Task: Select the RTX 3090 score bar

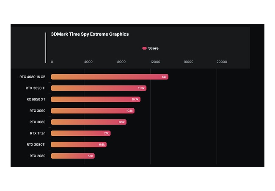Action: [x=93, y=111]
